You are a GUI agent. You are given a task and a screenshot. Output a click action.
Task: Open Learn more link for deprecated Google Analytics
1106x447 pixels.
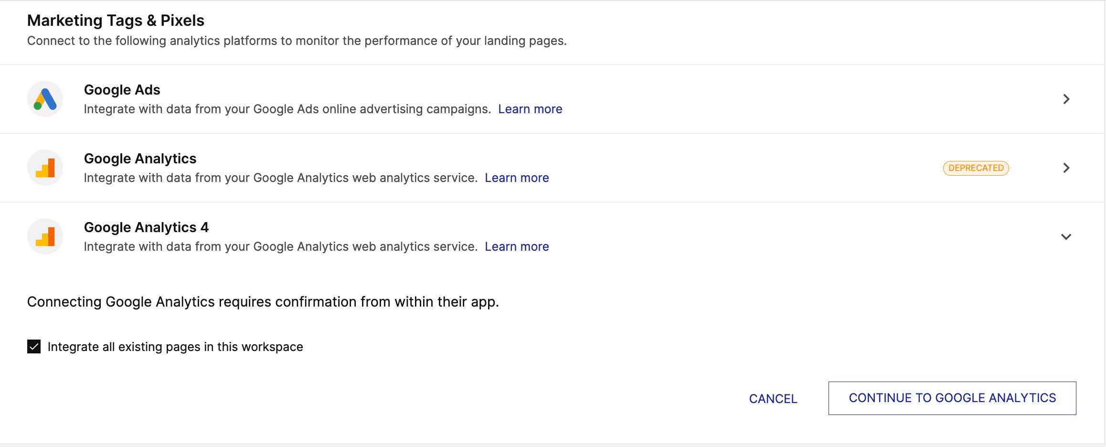point(517,178)
